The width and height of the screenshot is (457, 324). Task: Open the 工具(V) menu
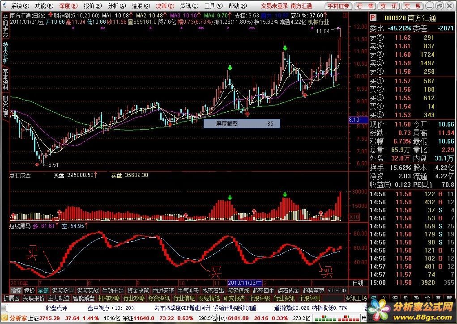(214, 6)
